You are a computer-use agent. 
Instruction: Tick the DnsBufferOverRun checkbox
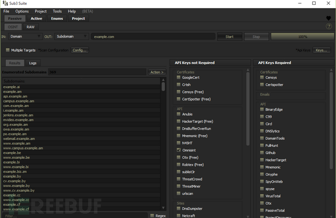point(179,129)
